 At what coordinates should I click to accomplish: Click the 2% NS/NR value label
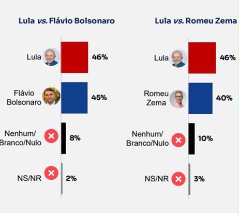click(71, 178)
